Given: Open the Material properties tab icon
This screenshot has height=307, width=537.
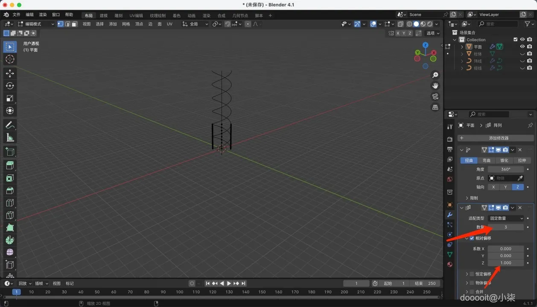Looking at the screenshot, I should 449,264.
